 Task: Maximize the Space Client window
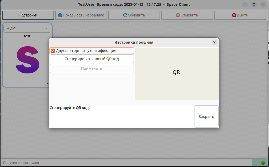pos(254,4)
